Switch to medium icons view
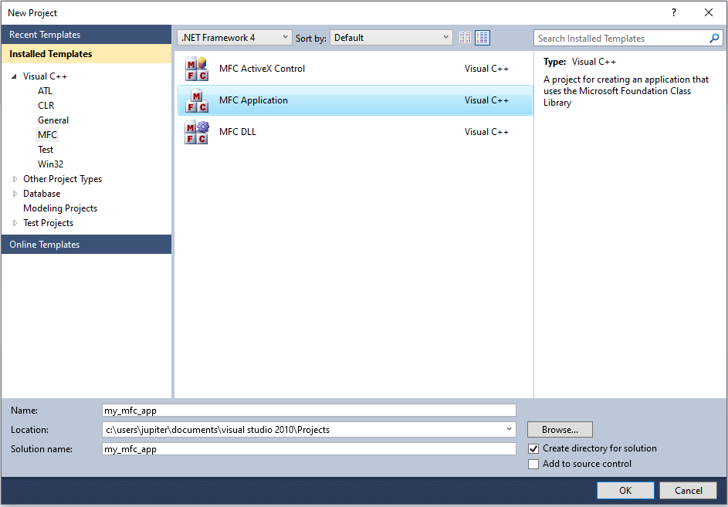 pyautogui.click(x=483, y=37)
